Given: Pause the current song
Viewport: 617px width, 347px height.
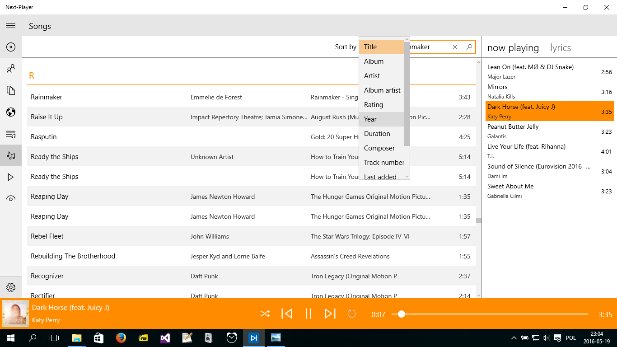Looking at the screenshot, I should coord(308,314).
